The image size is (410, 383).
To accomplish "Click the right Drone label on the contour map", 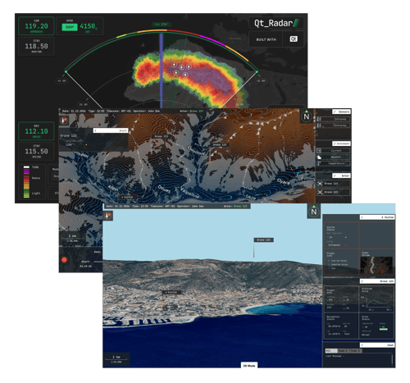I will coord(220,144).
